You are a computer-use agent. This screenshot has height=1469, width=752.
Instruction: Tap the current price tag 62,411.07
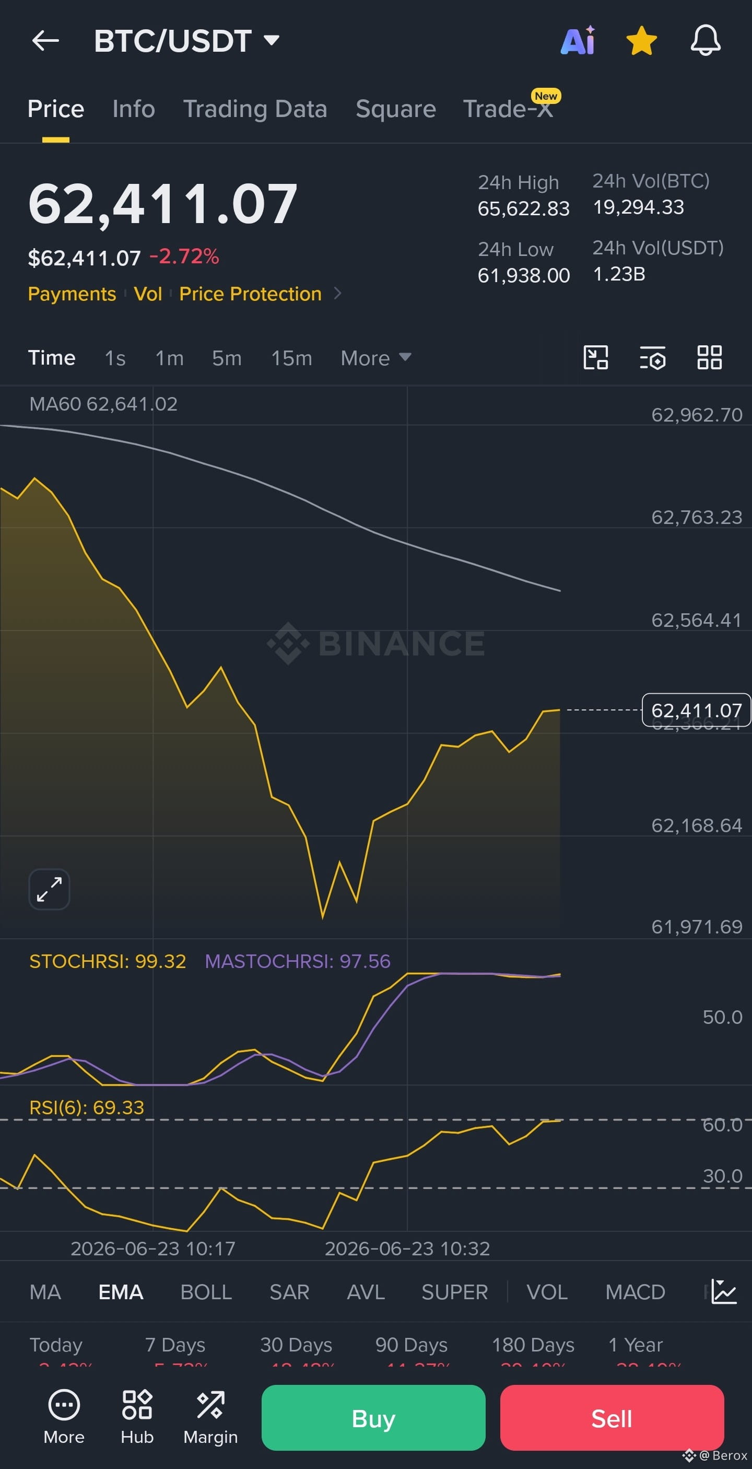(x=696, y=710)
